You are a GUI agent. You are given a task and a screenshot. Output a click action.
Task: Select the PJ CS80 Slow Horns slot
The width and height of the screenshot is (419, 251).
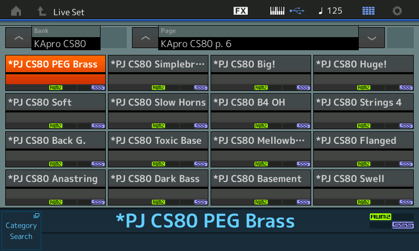click(x=158, y=111)
